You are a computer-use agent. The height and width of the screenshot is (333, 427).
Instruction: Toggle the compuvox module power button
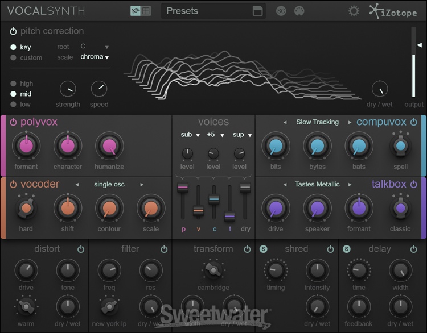414,122
